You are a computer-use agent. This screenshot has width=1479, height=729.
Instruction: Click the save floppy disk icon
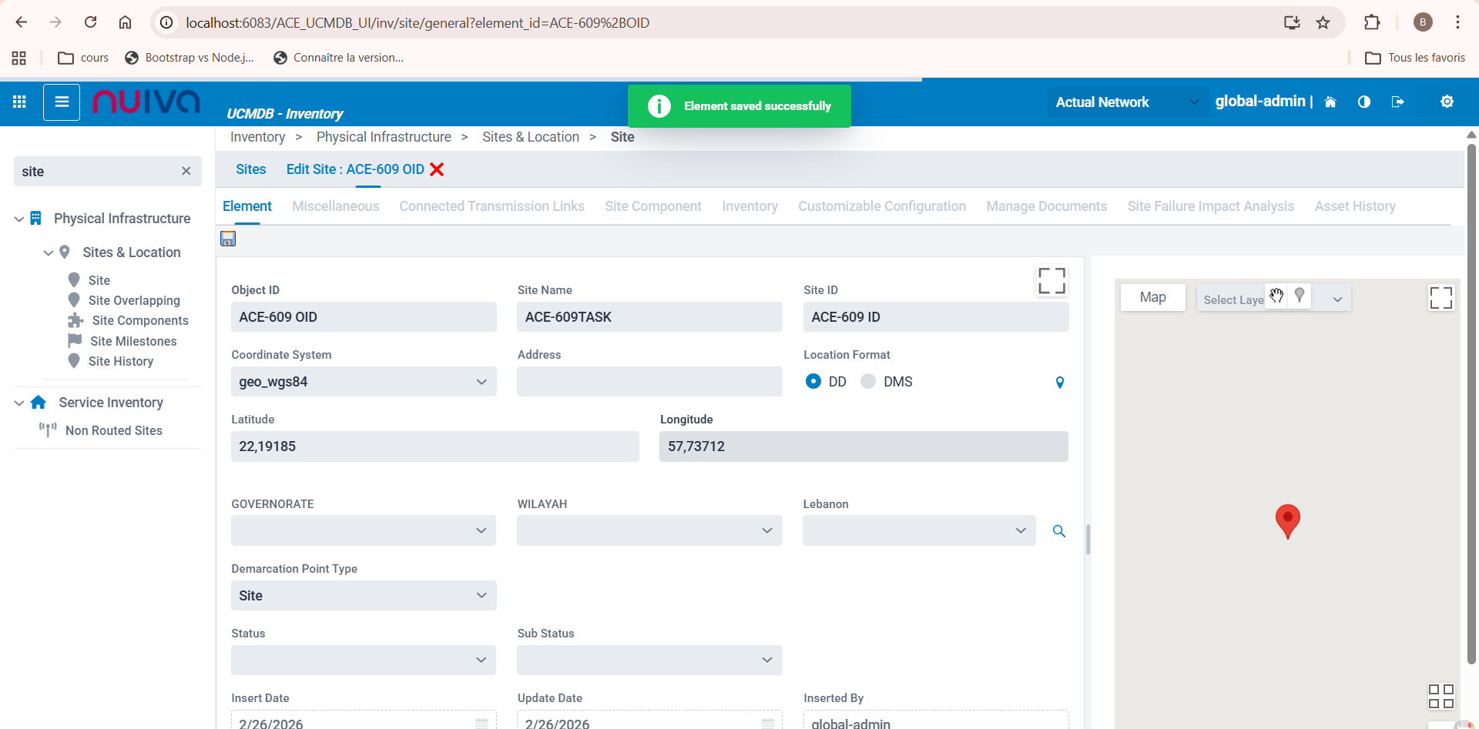228,239
